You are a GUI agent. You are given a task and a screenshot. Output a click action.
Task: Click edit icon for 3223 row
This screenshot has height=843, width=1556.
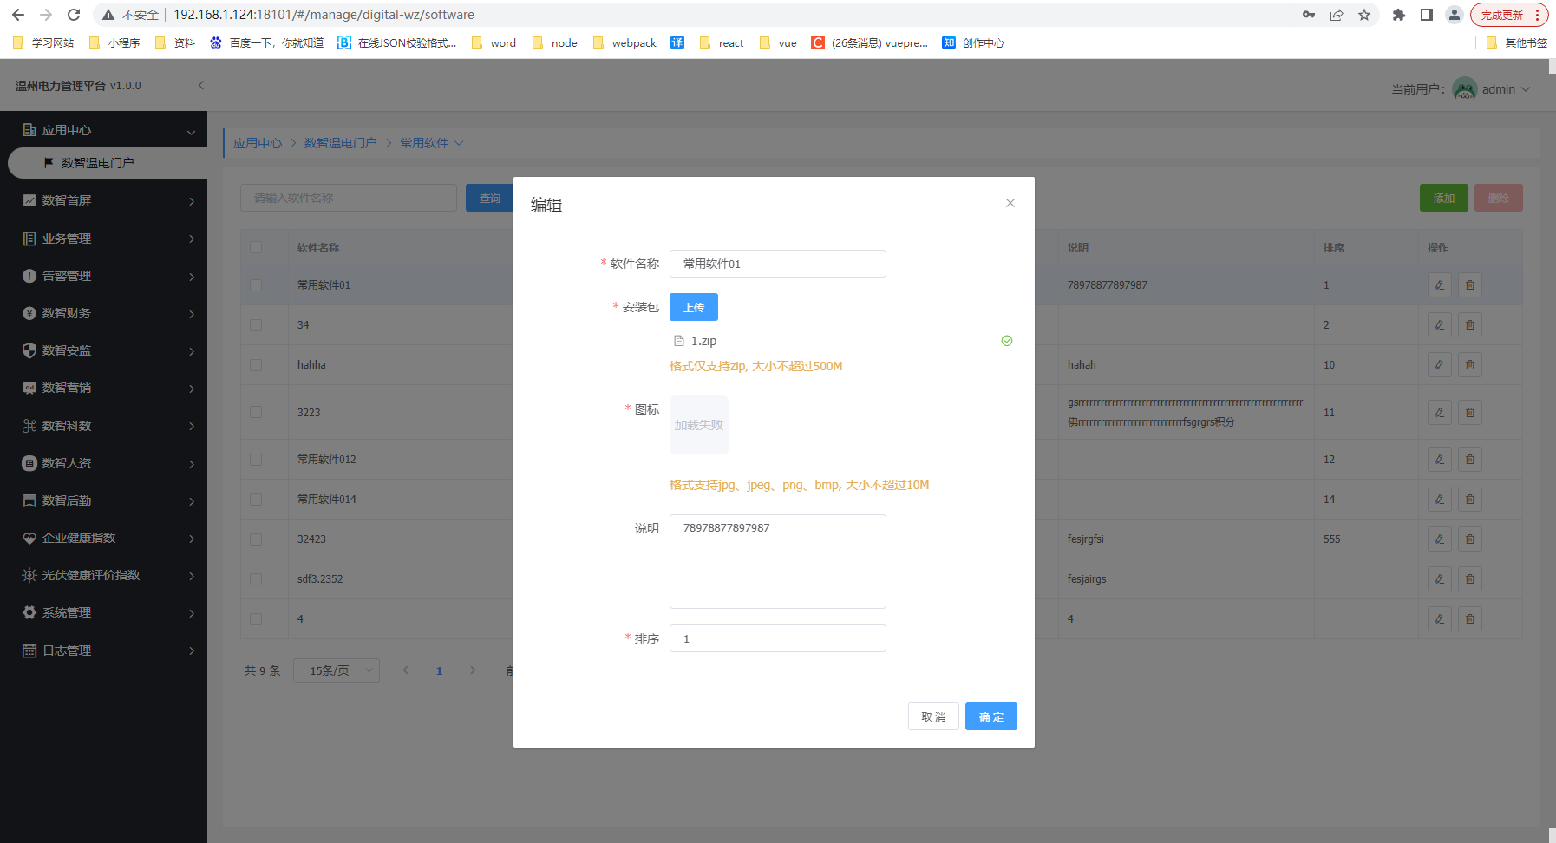(1440, 413)
